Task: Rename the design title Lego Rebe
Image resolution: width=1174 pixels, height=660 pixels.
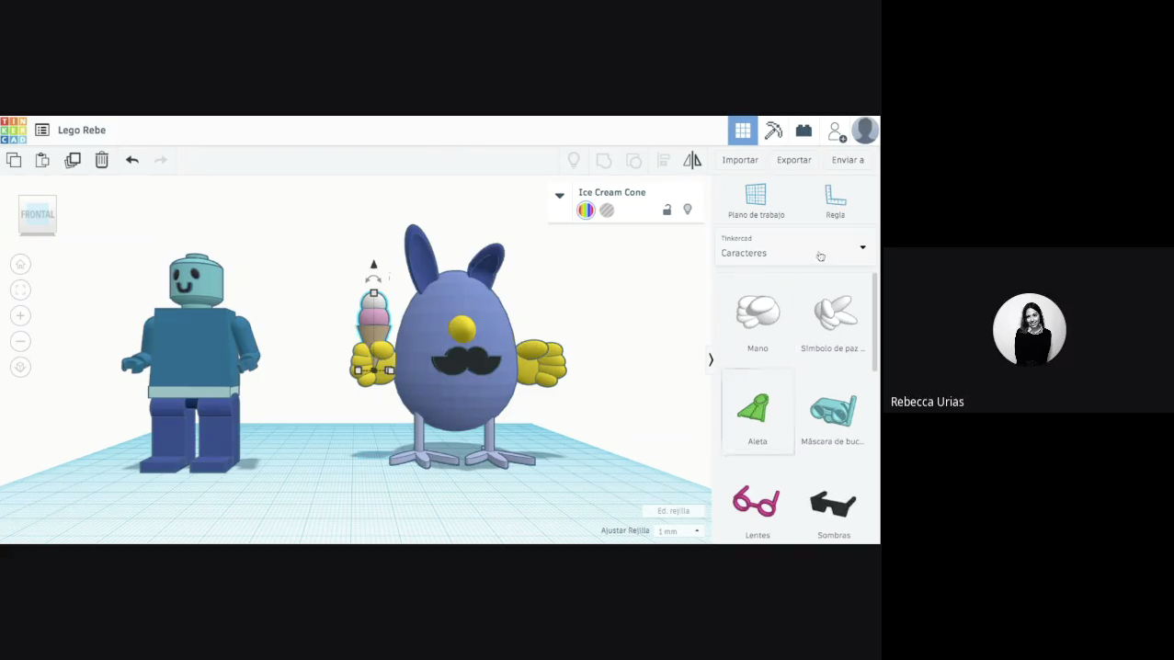Action: click(x=82, y=131)
